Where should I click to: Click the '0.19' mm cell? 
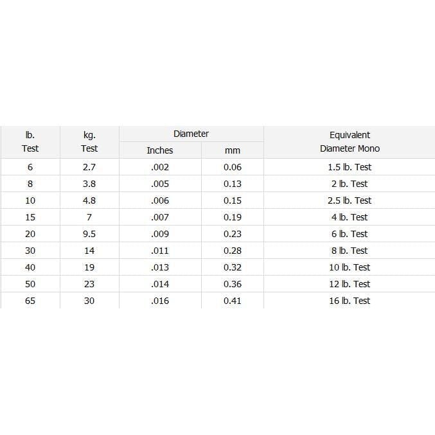pyautogui.click(x=233, y=217)
